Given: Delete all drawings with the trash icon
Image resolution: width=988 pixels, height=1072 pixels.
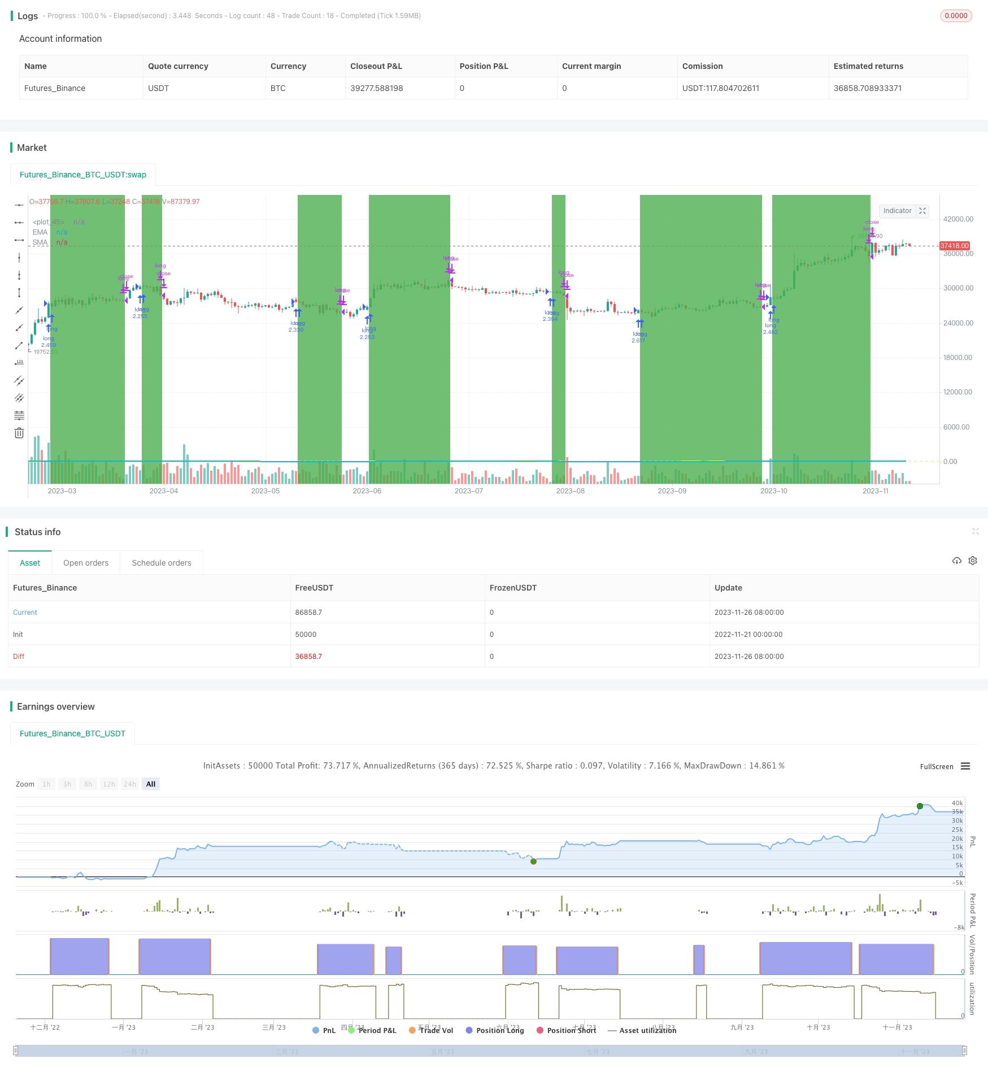Looking at the screenshot, I should 19,433.
